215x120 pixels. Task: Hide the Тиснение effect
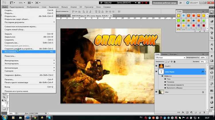pyautogui.click(x=165, y=82)
